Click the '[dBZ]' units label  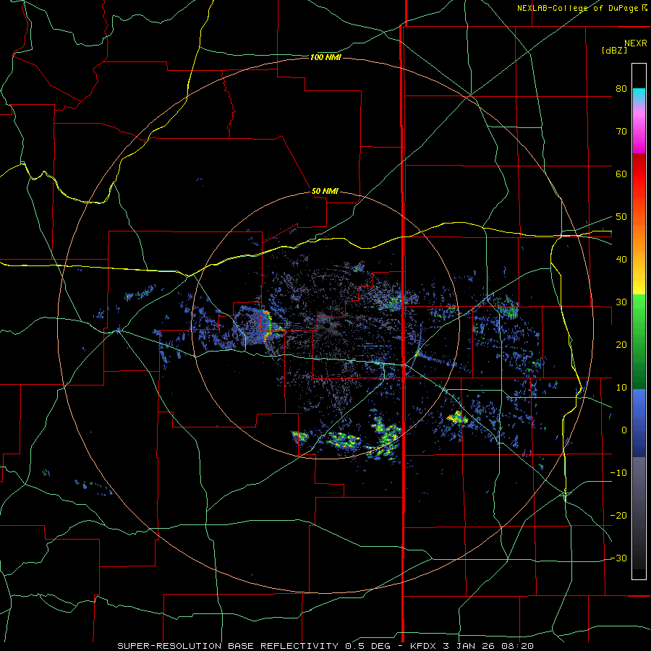pyautogui.click(x=614, y=50)
